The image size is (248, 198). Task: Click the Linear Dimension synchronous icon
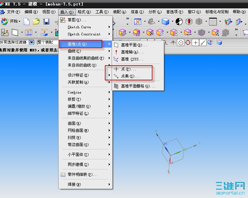tap(188, 32)
